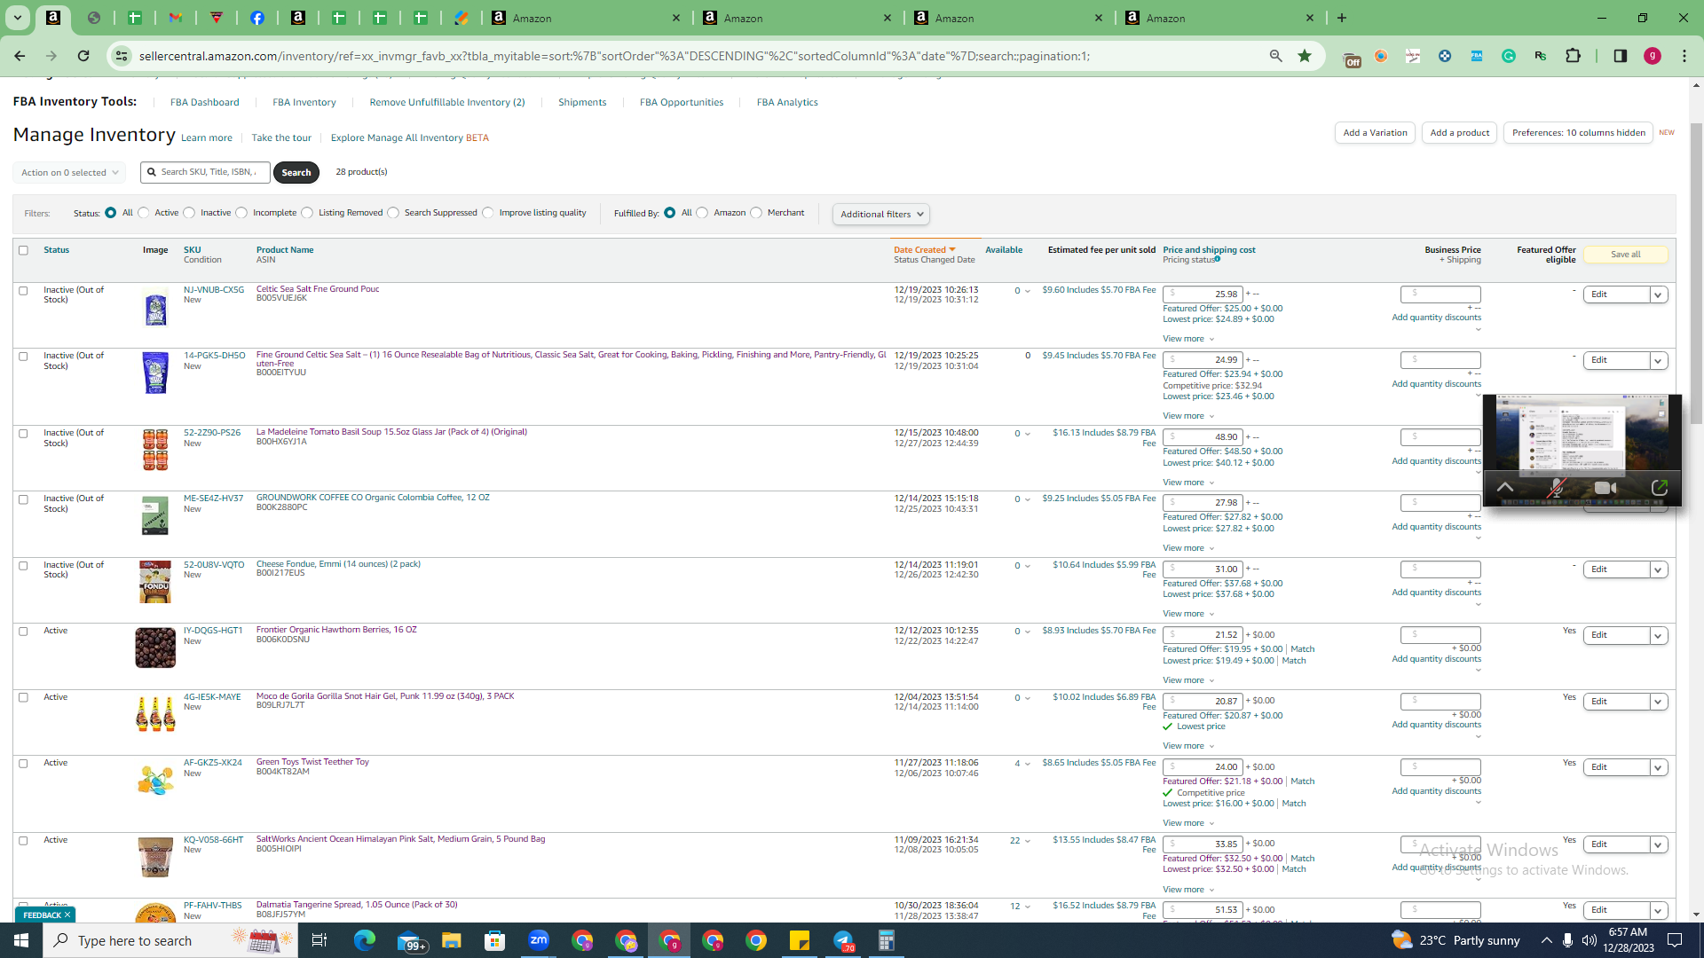Go back to previous page

(x=20, y=56)
